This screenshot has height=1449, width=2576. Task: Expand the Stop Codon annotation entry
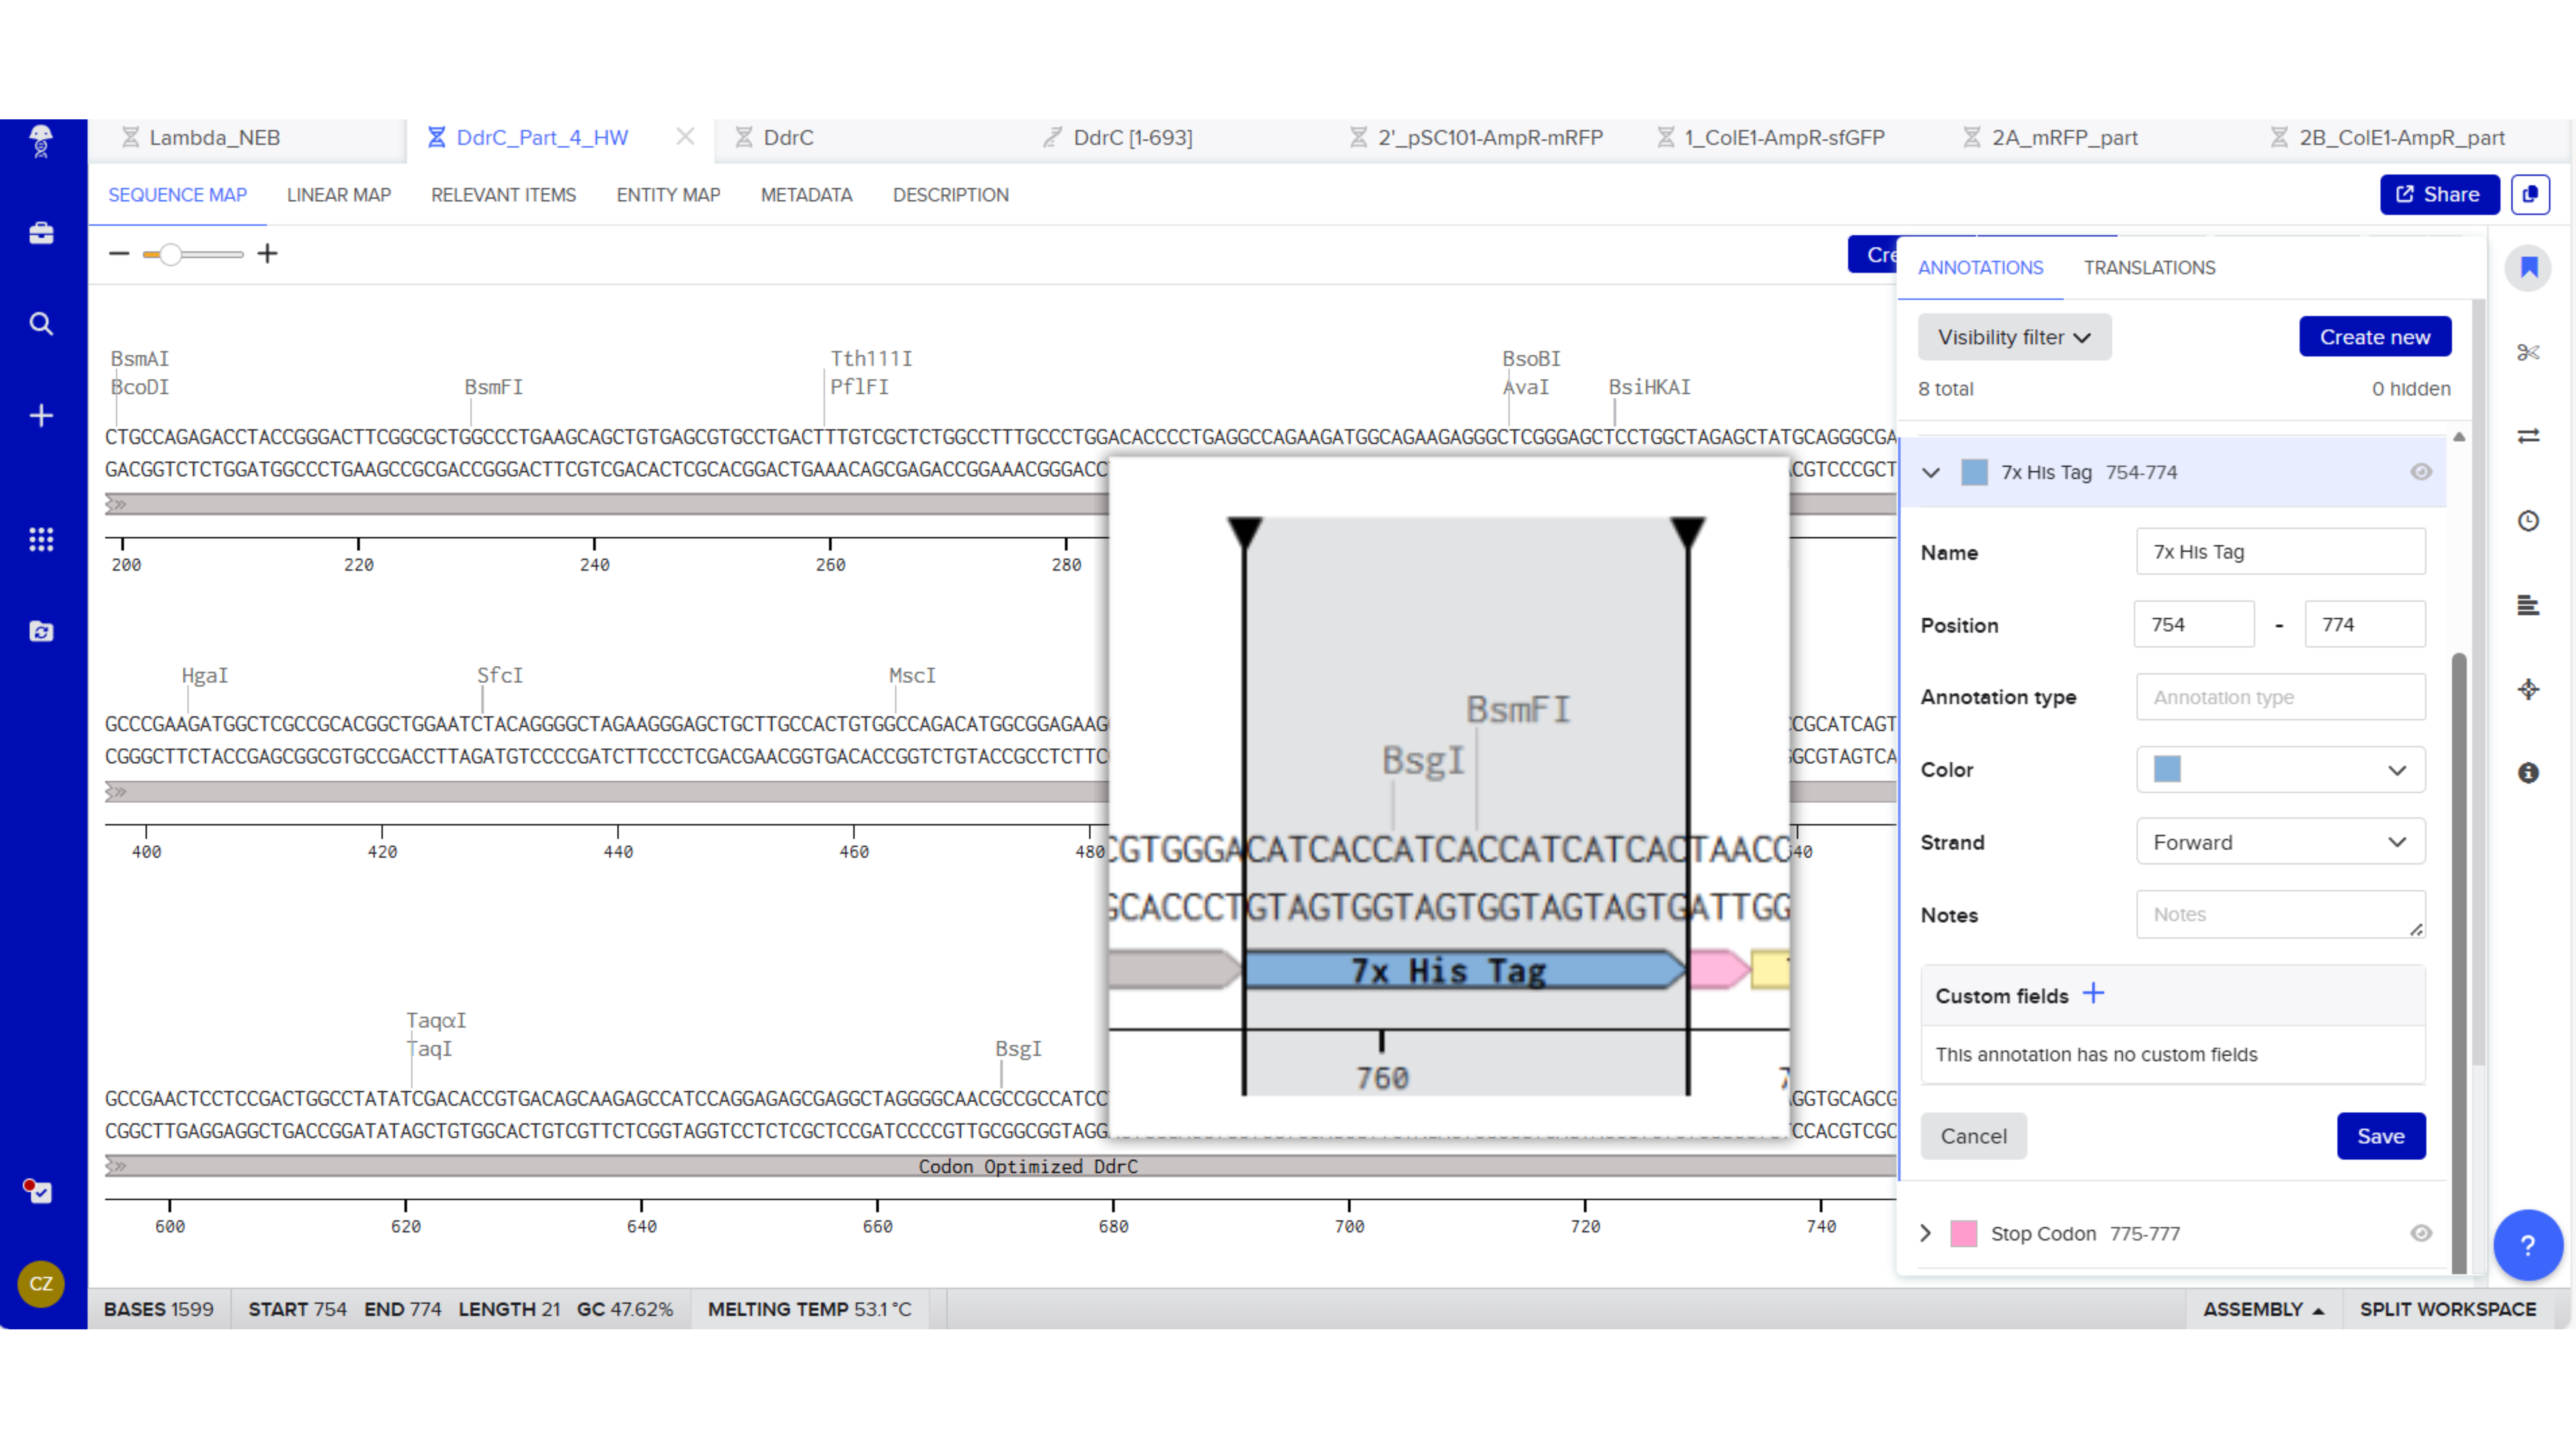(1926, 1233)
